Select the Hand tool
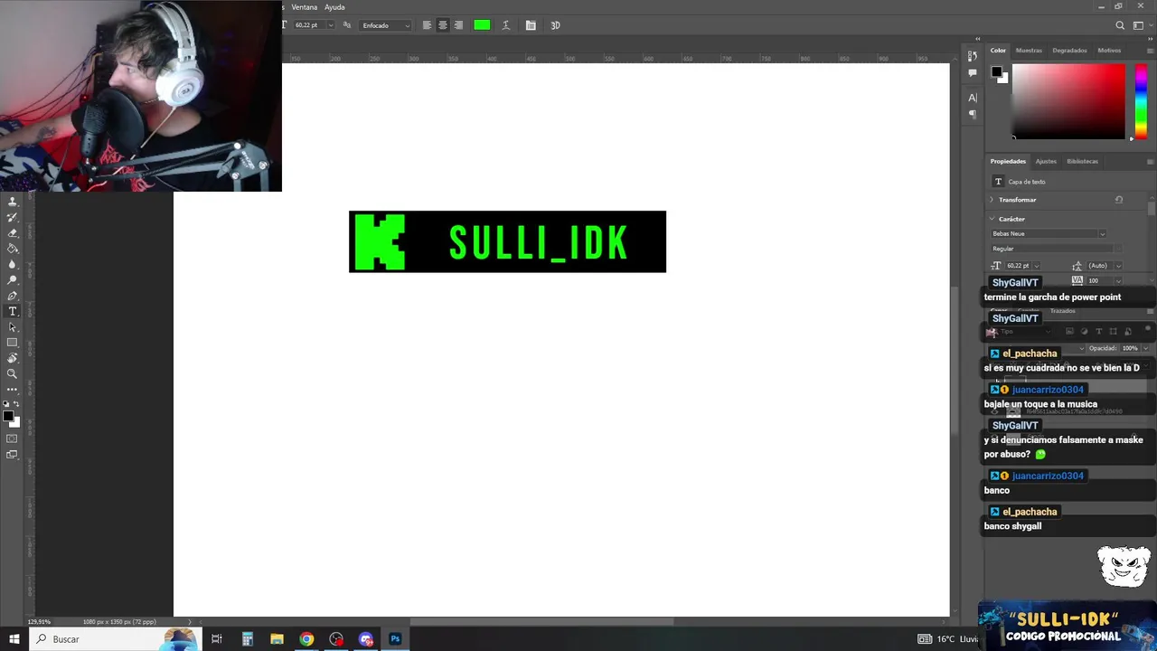1157x651 pixels. coord(13,358)
